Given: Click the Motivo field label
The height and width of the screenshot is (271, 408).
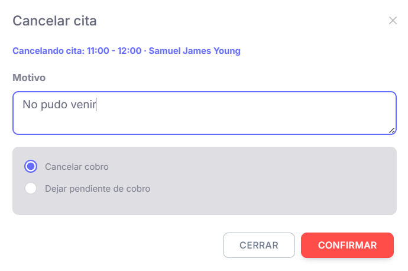Looking at the screenshot, I should click(29, 78).
